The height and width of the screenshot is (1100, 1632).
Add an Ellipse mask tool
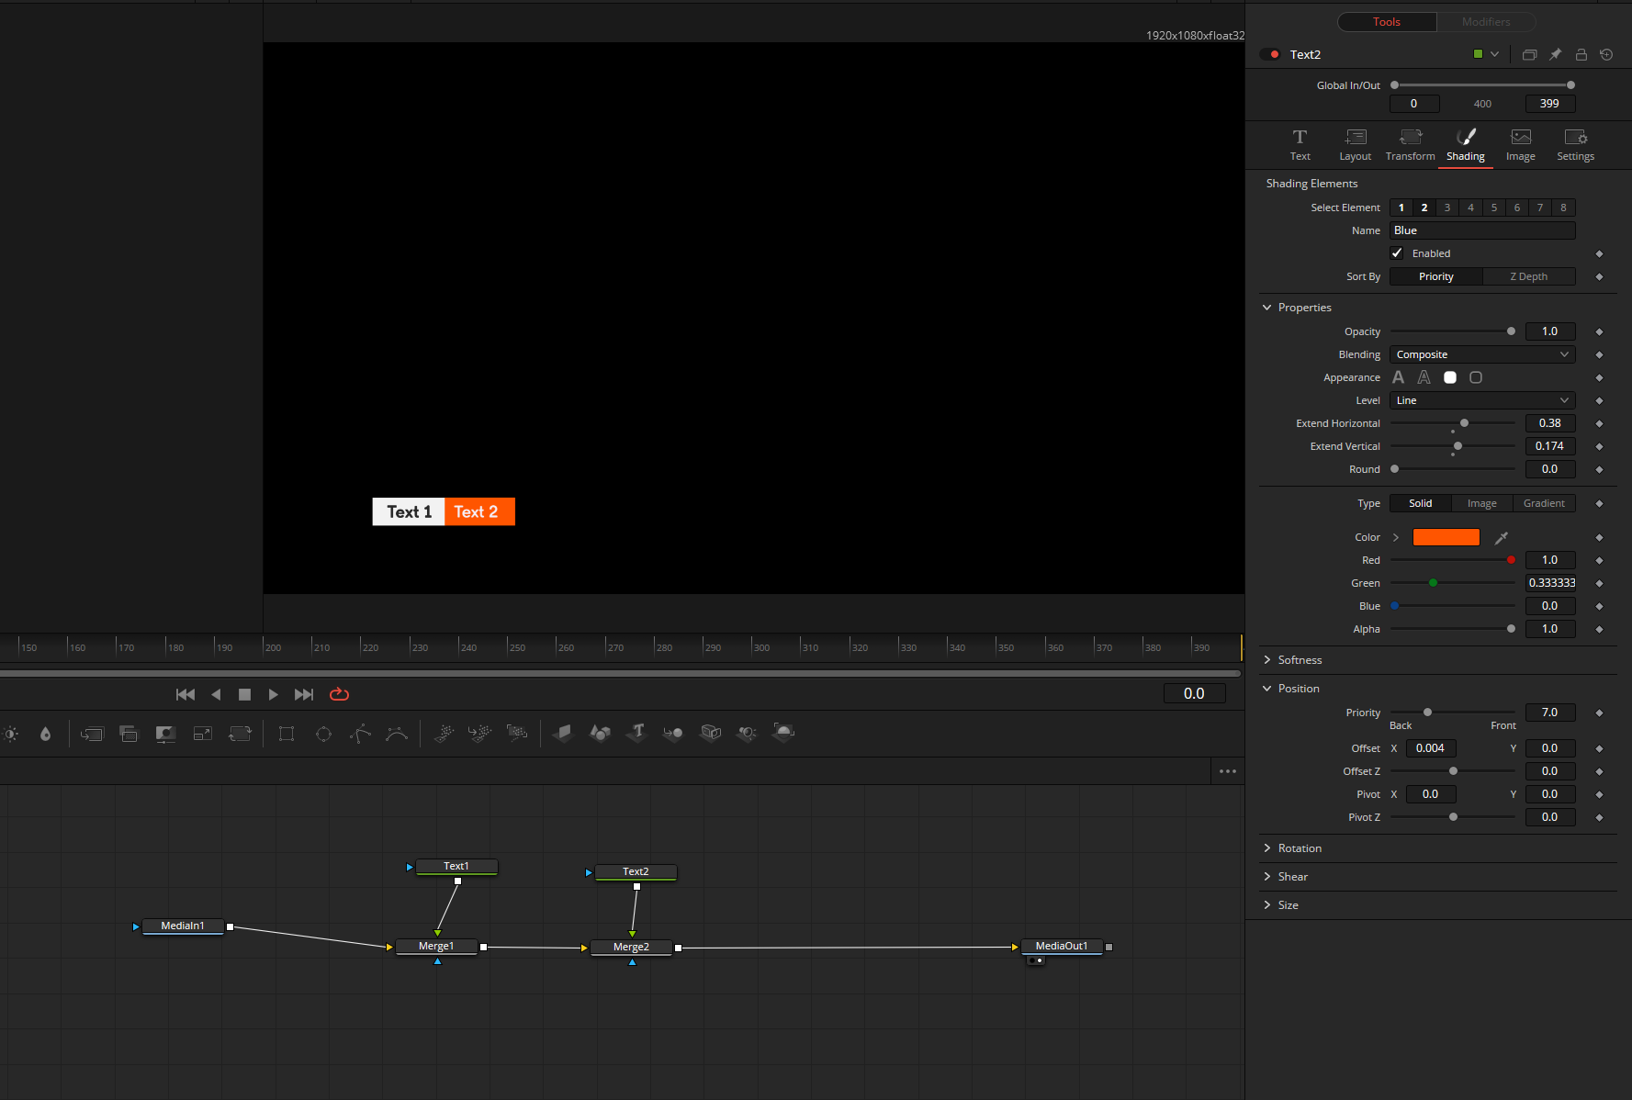[323, 734]
